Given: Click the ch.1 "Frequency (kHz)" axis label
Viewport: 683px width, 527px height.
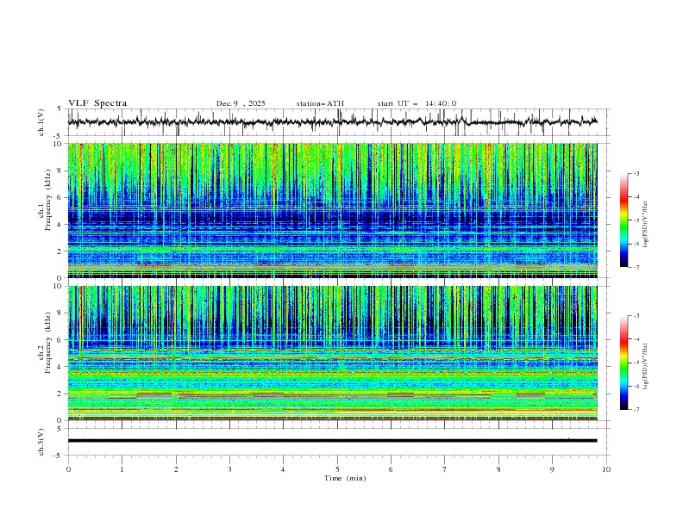Looking at the screenshot, I should [x=48, y=201].
